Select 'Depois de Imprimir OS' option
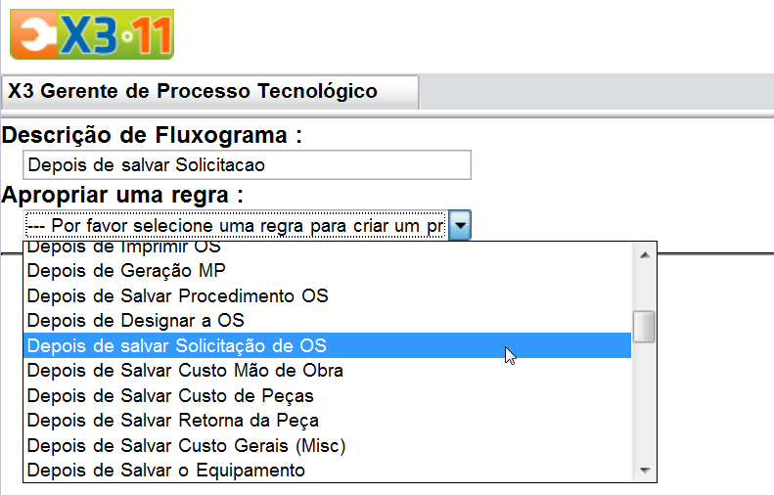This screenshot has height=495, width=774. click(x=328, y=248)
